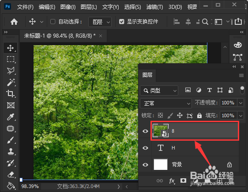Click the align left edges icon
248x192 pixels.
tap(177, 22)
